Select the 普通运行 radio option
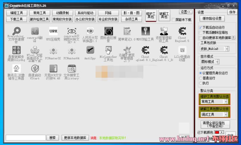 (x=200, y=78)
